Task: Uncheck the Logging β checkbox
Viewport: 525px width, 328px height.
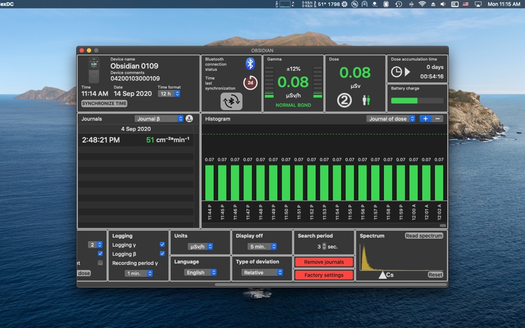Action: coord(162,254)
